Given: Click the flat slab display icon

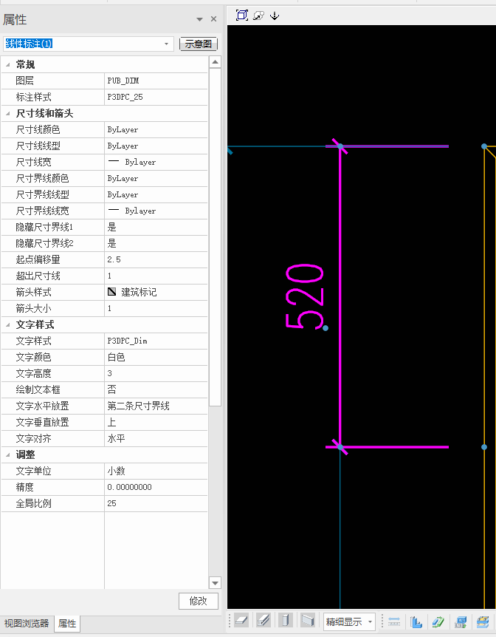Looking at the screenshot, I should click(241, 621).
